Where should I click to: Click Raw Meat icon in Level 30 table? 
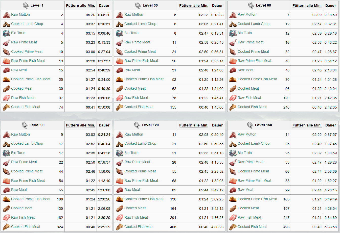coord(120,70)
